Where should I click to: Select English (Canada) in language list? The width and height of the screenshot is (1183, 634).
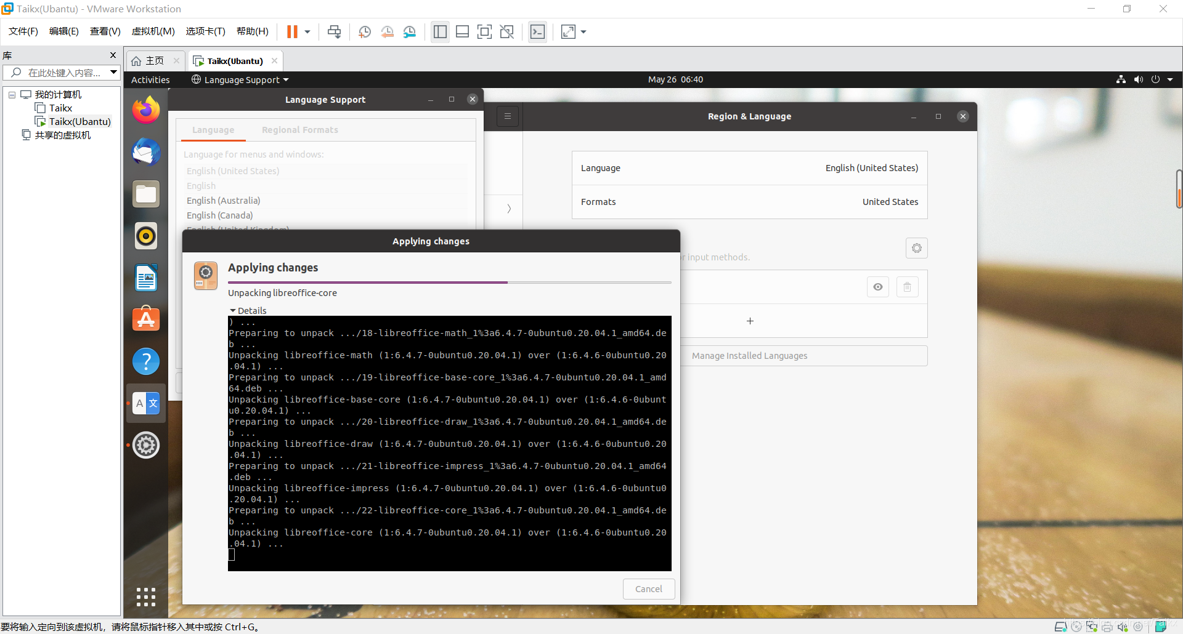(x=327, y=215)
